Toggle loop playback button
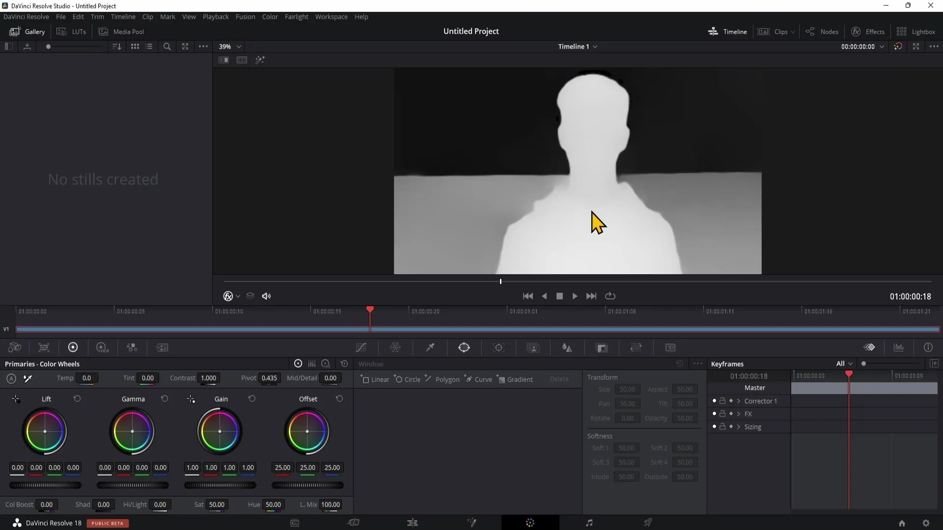Image resolution: width=943 pixels, height=530 pixels. point(610,296)
